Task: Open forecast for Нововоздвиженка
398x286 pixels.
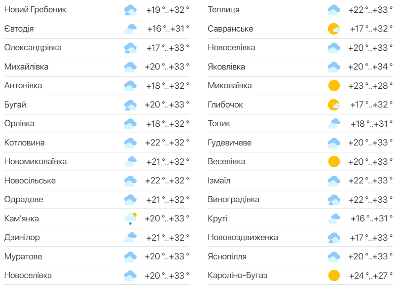Action: pos(243,237)
